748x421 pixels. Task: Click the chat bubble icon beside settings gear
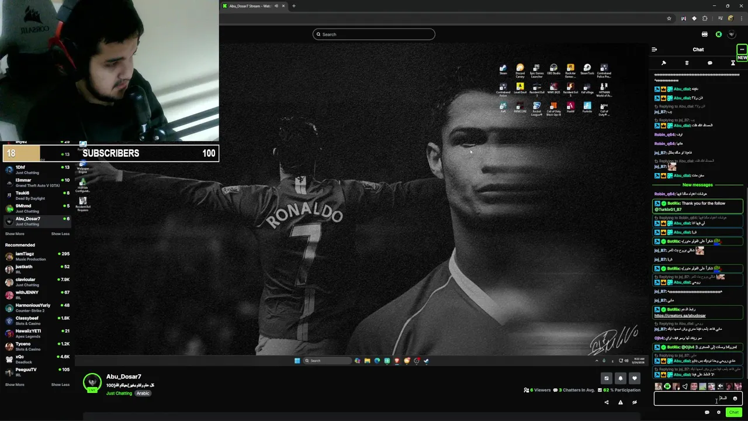707,412
